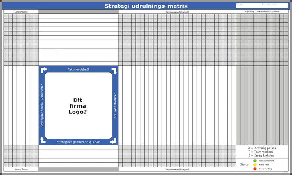Select the red status dot
The height and width of the screenshot is (175, 292).
[x=255, y=169]
